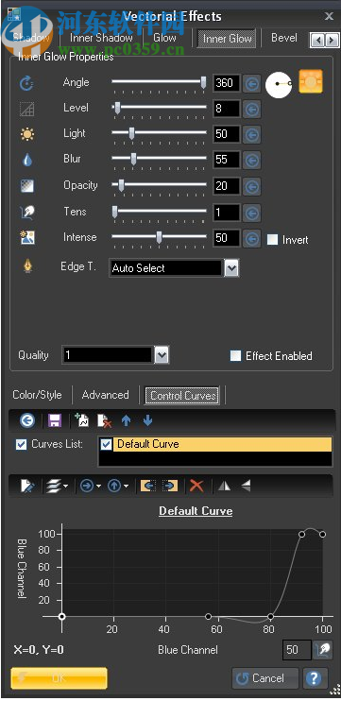
Task: Open the Color/Style tab
Action: (x=37, y=395)
